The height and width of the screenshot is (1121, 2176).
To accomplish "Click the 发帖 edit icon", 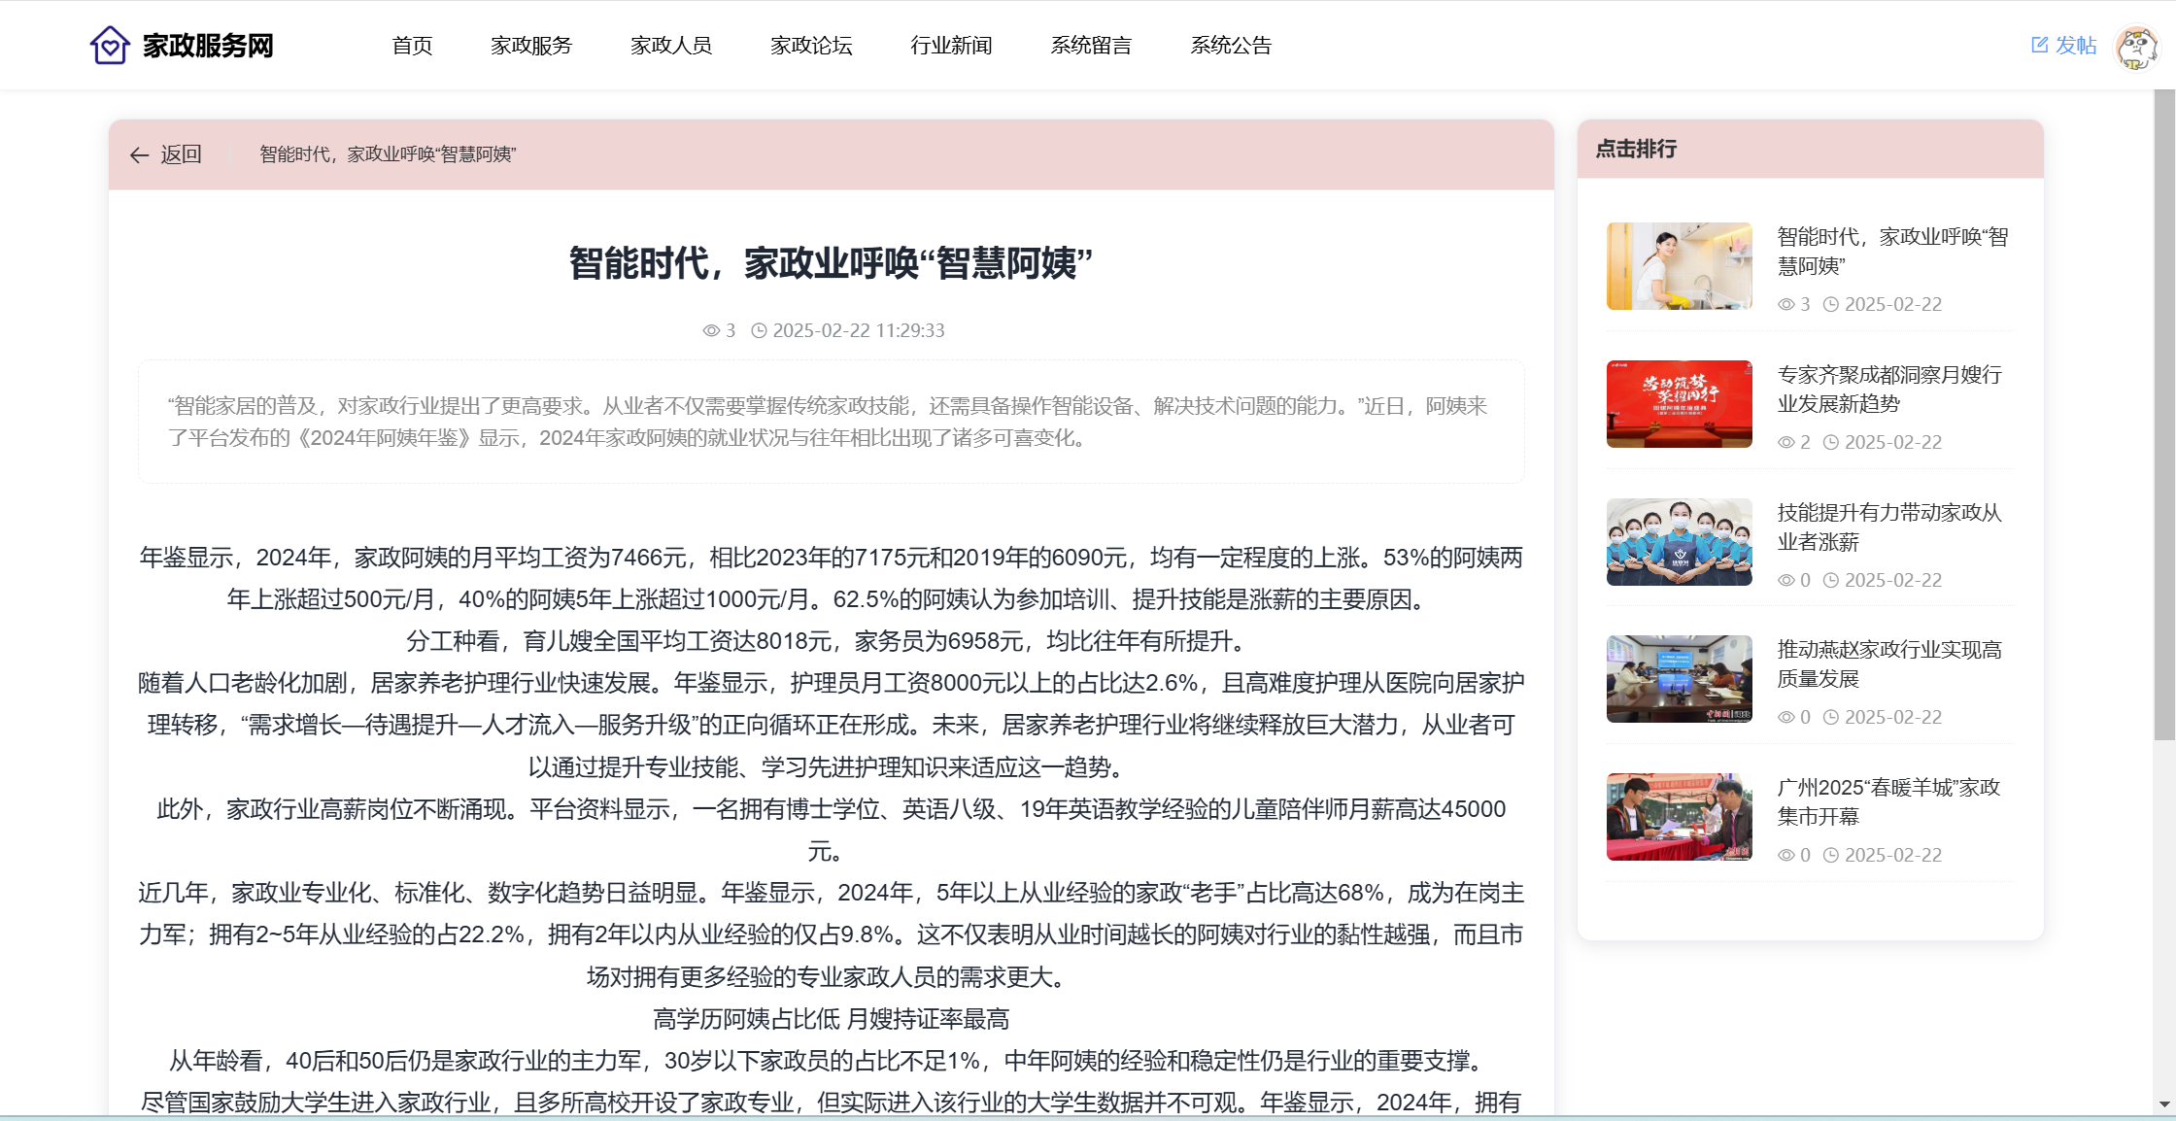I will click(x=2039, y=45).
